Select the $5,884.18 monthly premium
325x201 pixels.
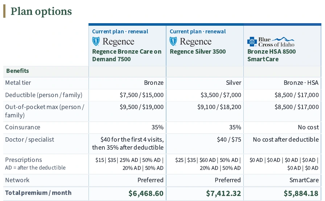[x=301, y=193]
